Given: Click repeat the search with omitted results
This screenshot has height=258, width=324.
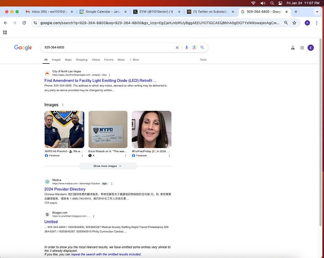Looking at the screenshot, I should pos(106,254).
